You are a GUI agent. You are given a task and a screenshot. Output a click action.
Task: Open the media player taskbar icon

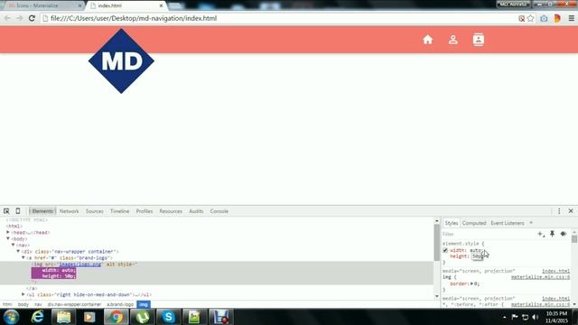[89, 317]
